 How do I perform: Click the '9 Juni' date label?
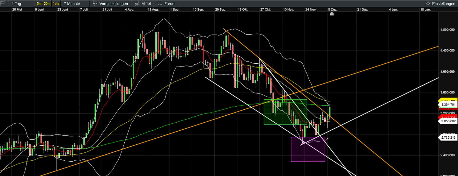(x=39, y=10)
